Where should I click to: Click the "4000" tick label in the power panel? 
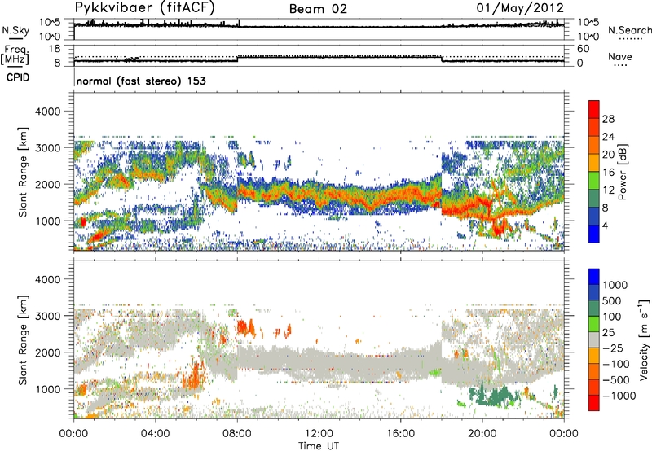(x=47, y=112)
